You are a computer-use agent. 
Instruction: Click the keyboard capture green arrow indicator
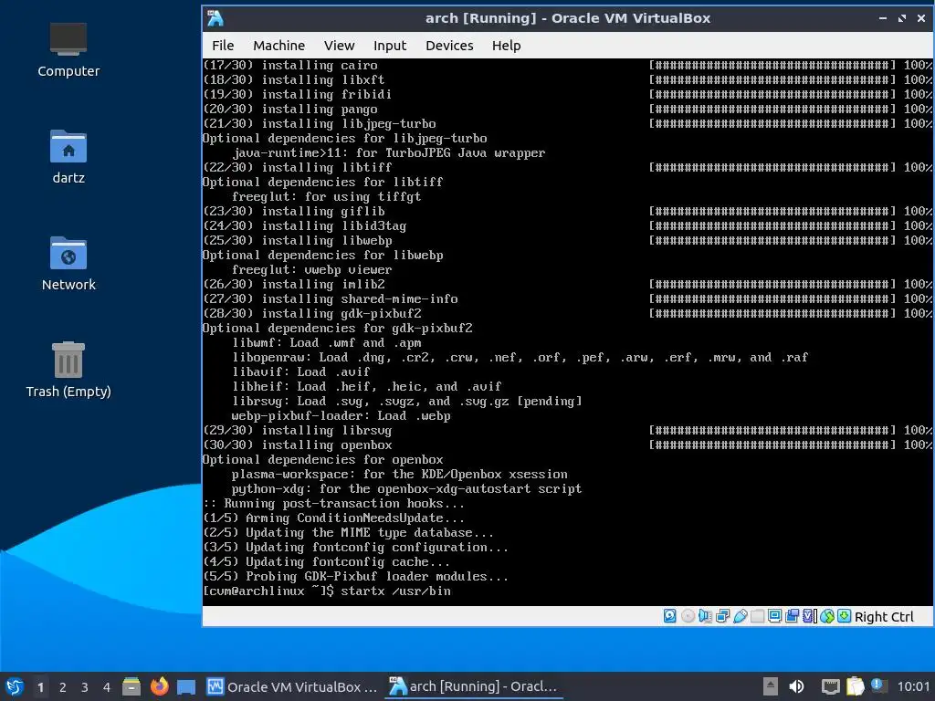[844, 616]
